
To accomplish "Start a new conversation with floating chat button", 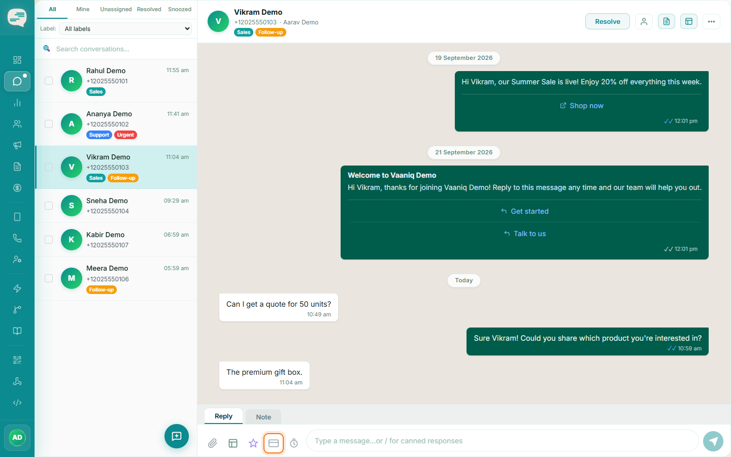I will 177,436.
